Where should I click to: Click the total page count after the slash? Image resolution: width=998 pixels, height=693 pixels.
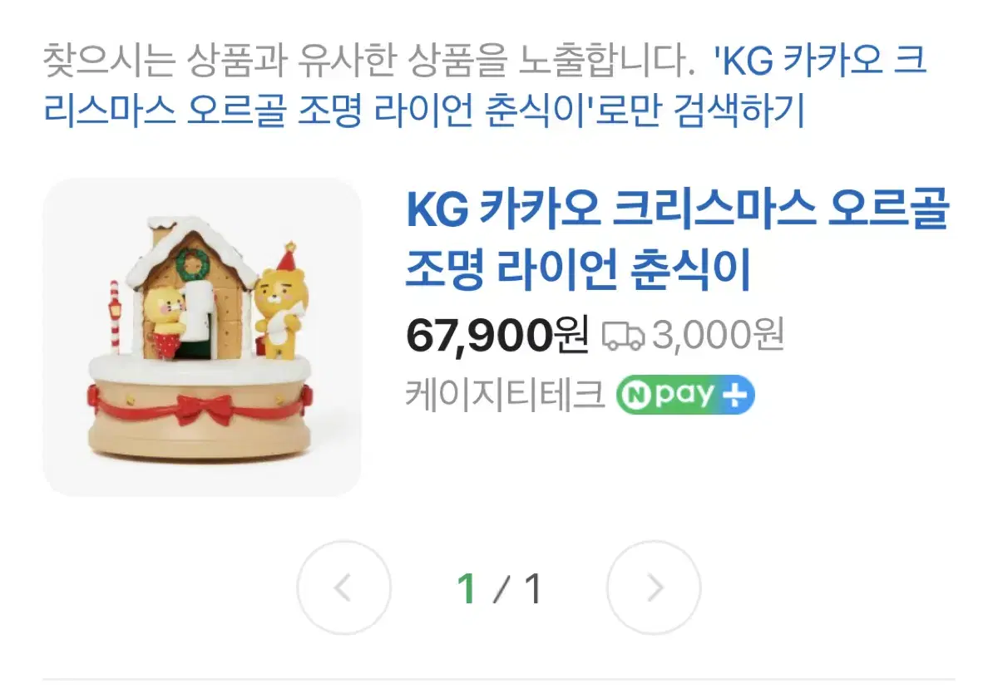pos(532,589)
